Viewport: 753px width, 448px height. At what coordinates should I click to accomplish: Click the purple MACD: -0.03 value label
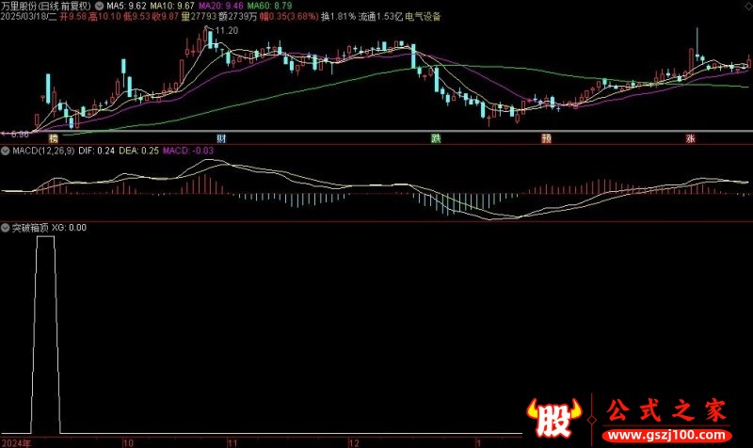click(187, 151)
